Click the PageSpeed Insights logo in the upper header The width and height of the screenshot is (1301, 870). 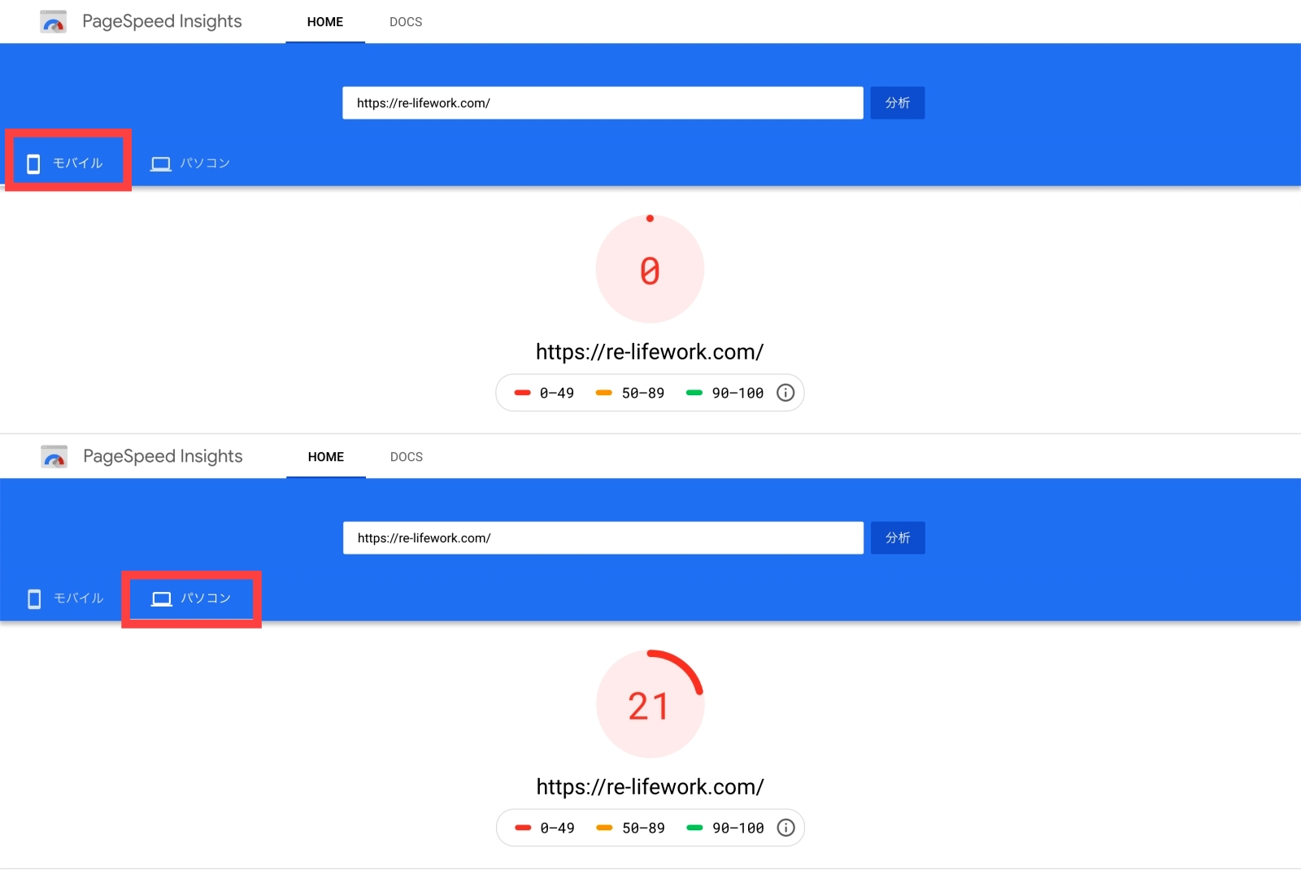pos(54,22)
